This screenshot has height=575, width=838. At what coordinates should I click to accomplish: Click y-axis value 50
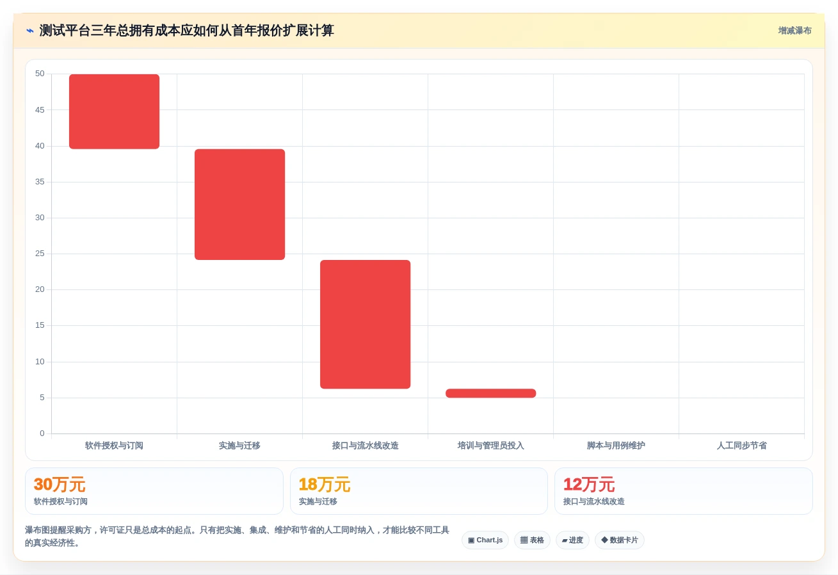coord(40,74)
